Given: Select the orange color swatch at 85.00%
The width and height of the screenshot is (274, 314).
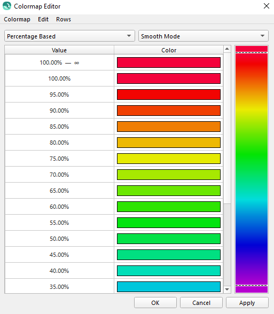Looking at the screenshot, I should click(x=169, y=127).
